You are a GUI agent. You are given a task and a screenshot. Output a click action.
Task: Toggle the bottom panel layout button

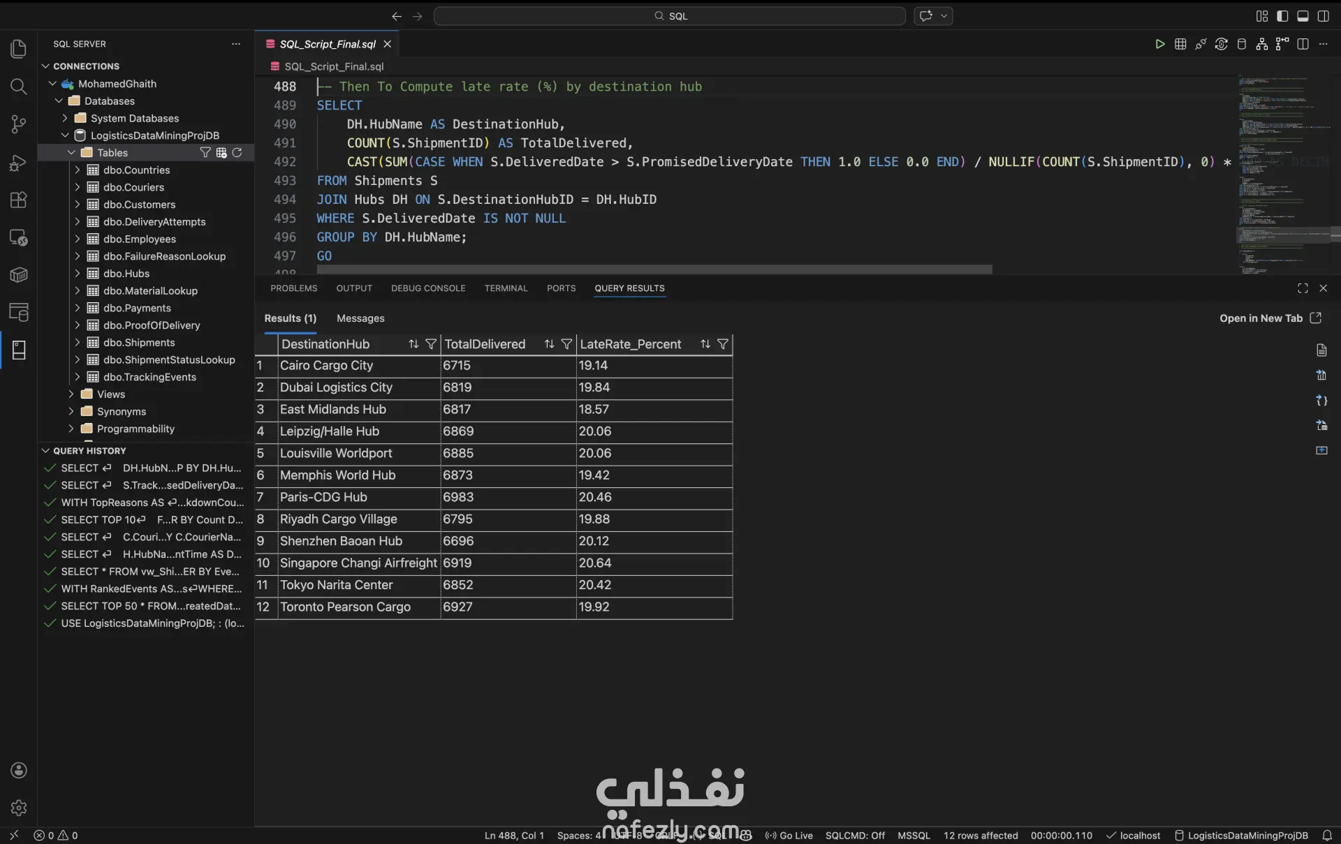click(1303, 16)
